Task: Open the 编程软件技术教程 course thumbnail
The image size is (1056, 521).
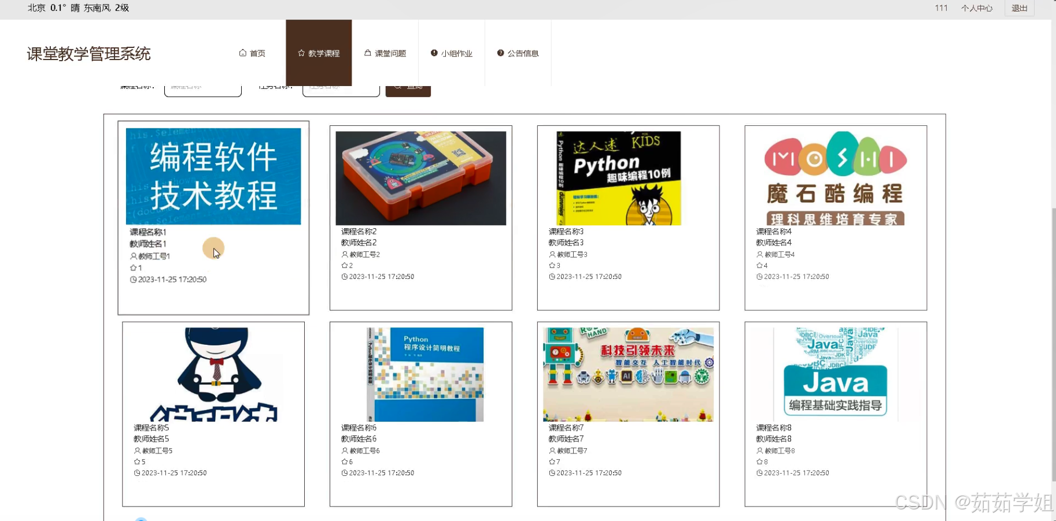Action: (x=213, y=176)
